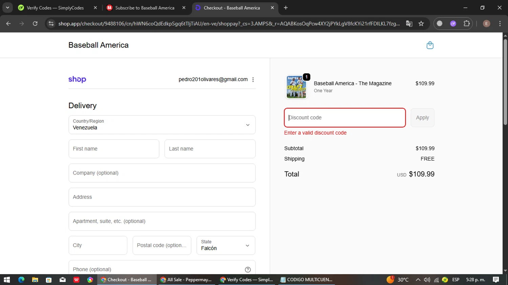This screenshot has height=285, width=508.
Task: Click the browser forward arrow
Action: tap(22, 24)
